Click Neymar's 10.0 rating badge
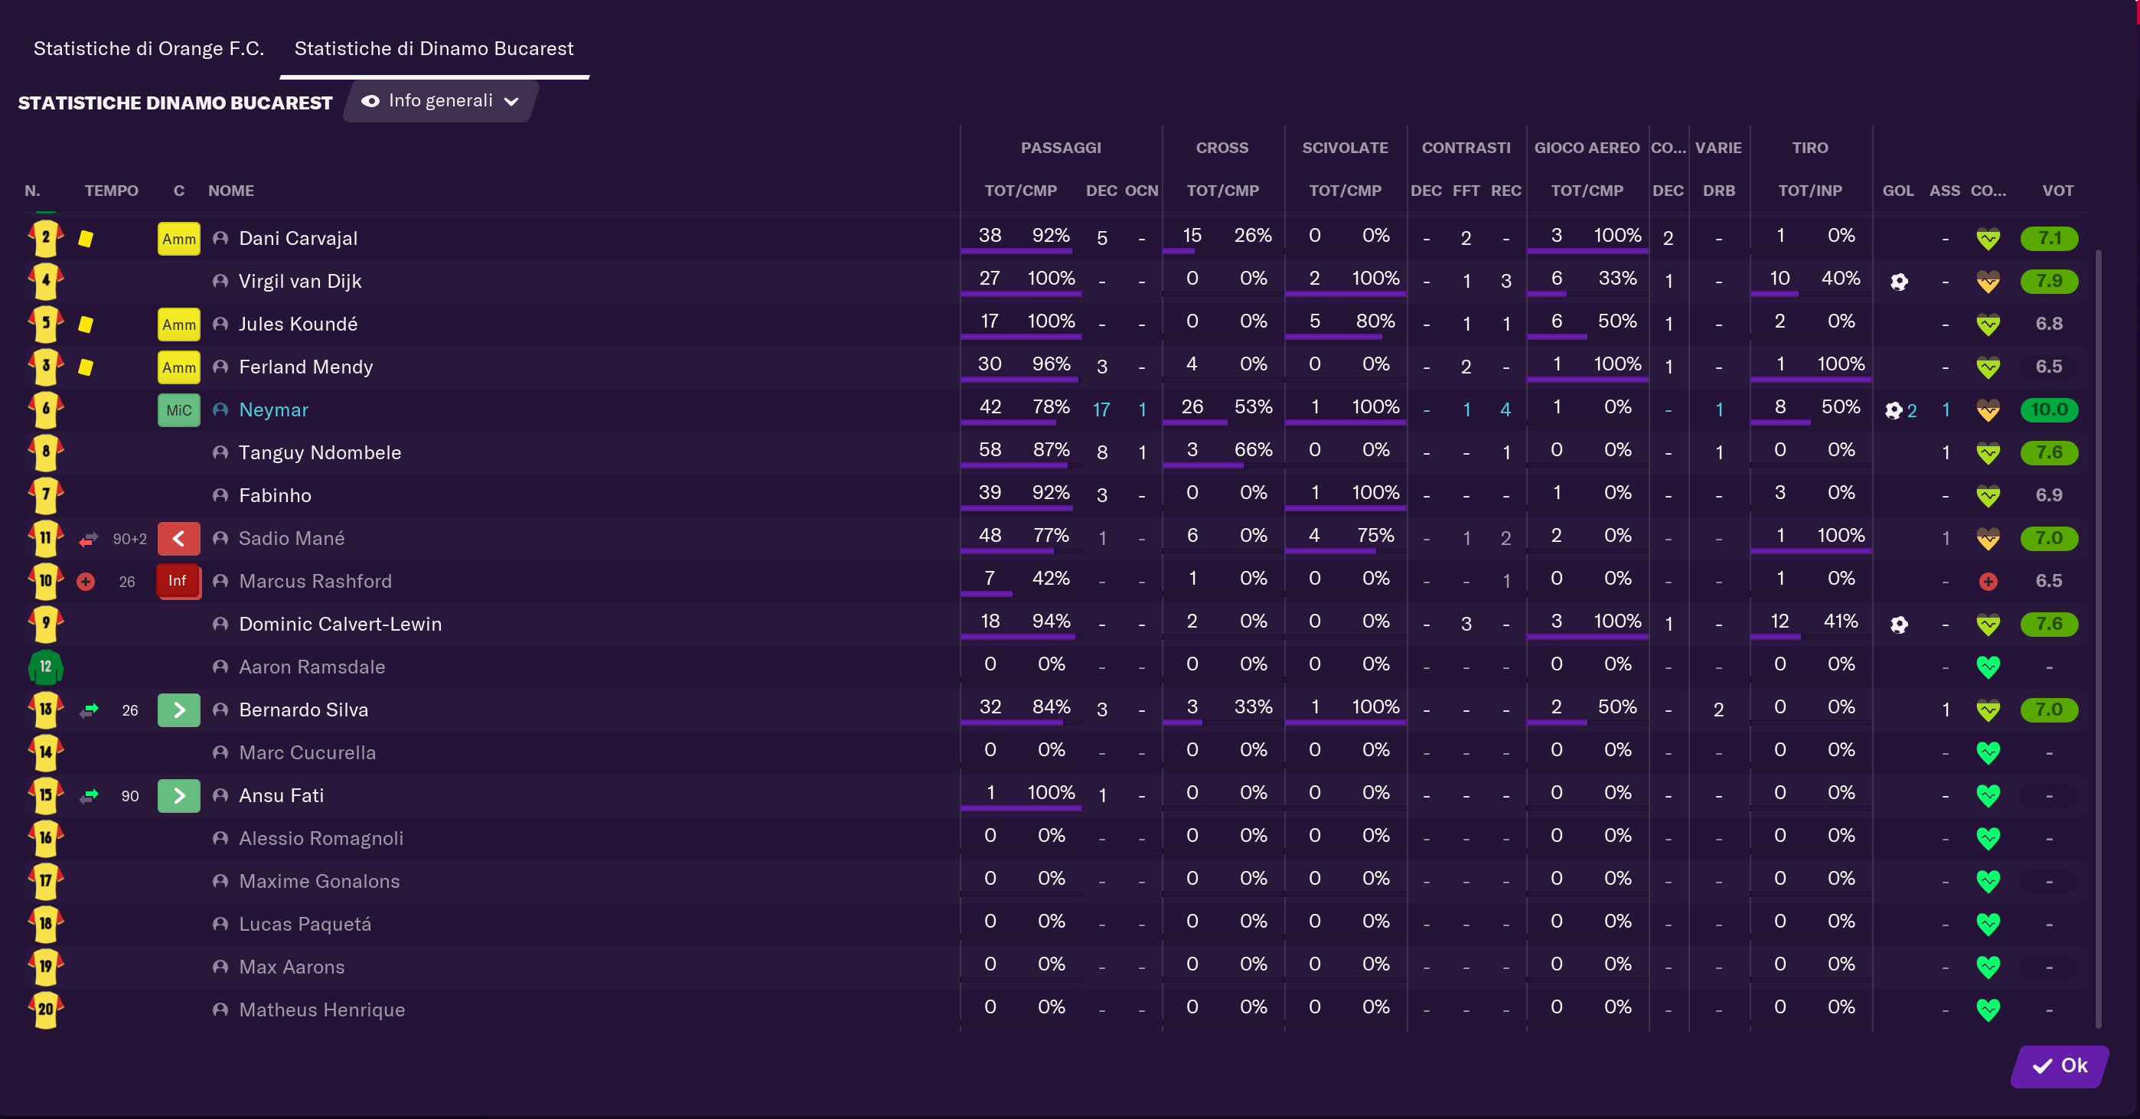This screenshot has width=2140, height=1119. click(2049, 410)
